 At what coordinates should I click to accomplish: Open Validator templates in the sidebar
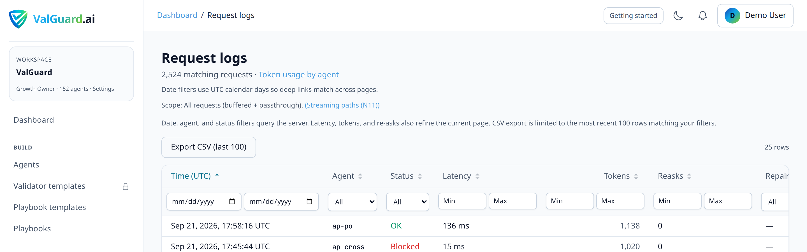49,186
